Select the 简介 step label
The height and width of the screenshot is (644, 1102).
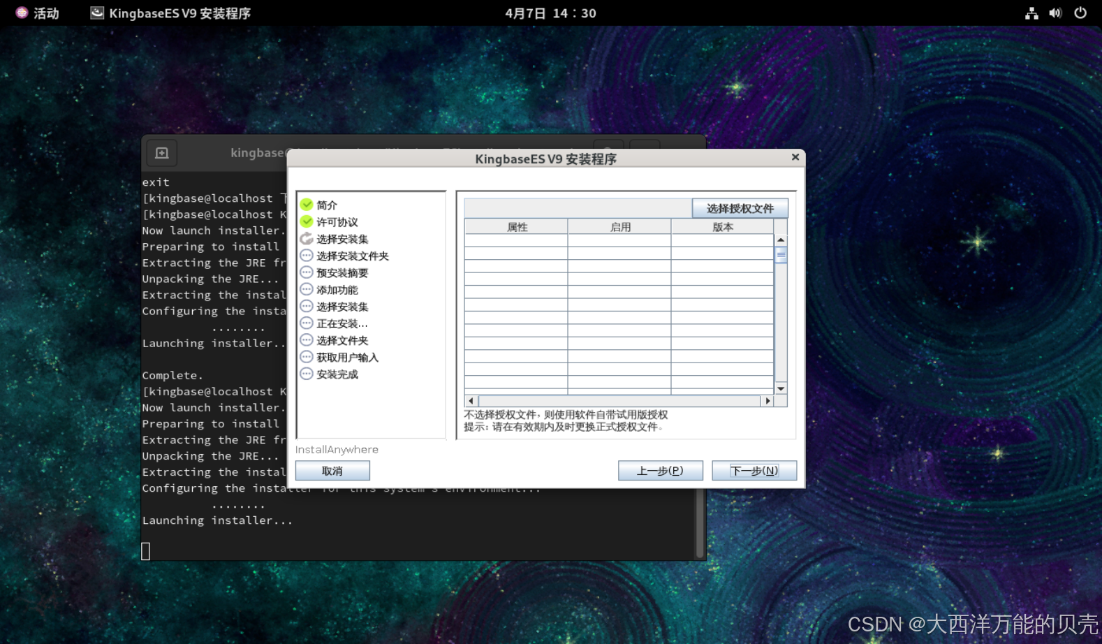327,205
